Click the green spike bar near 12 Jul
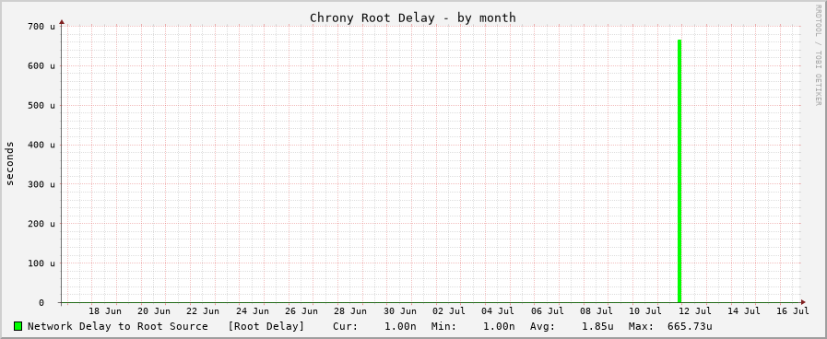Image resolution: width=827 pixels, height=339 pixels. (x=679, y=170)
